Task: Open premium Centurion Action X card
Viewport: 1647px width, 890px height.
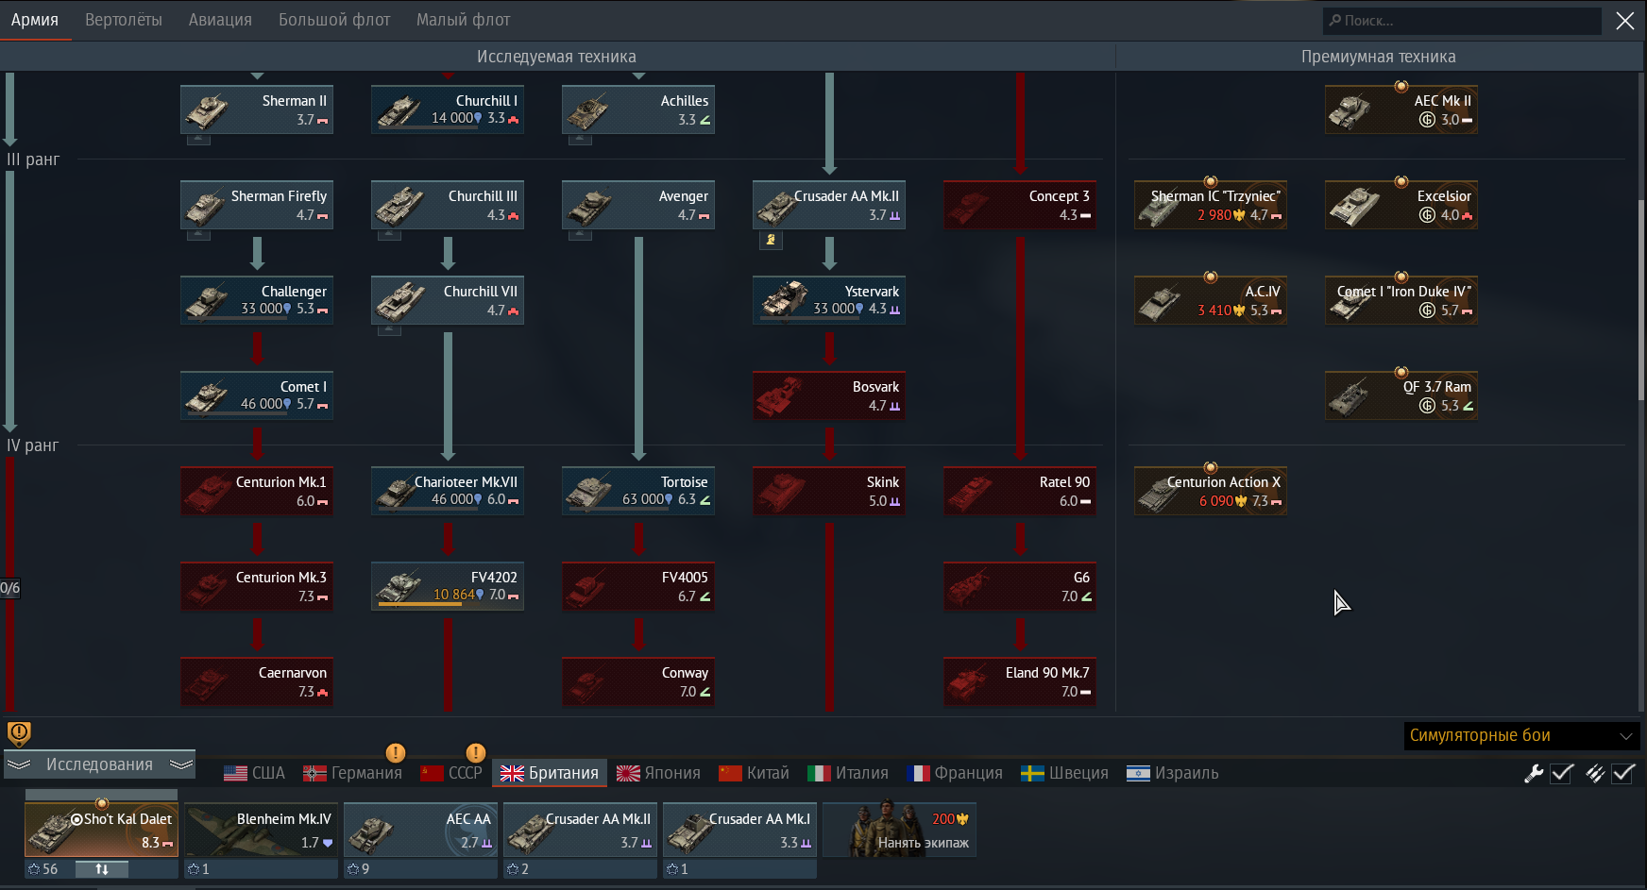Action: point(1211,491)
